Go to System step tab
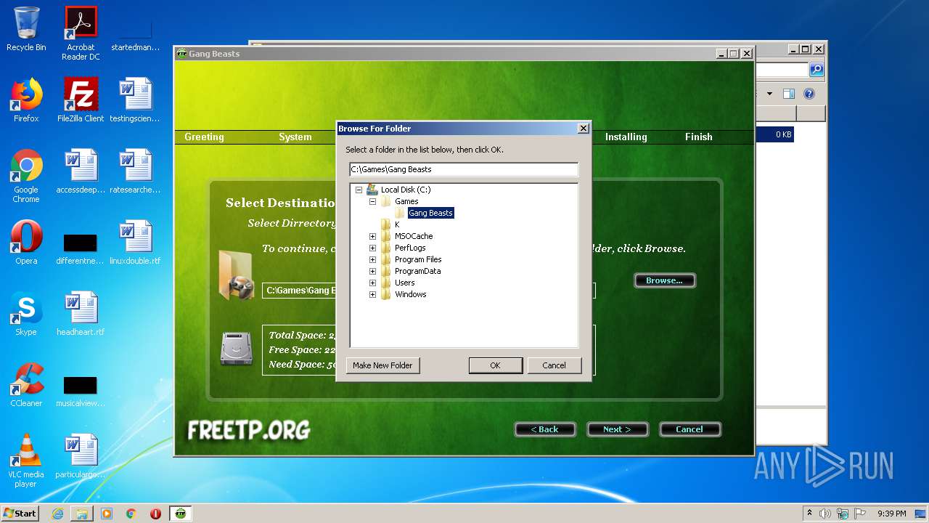The height and width of the screenshot is (523, 929). pyautogui.click(x=295, y=137)
